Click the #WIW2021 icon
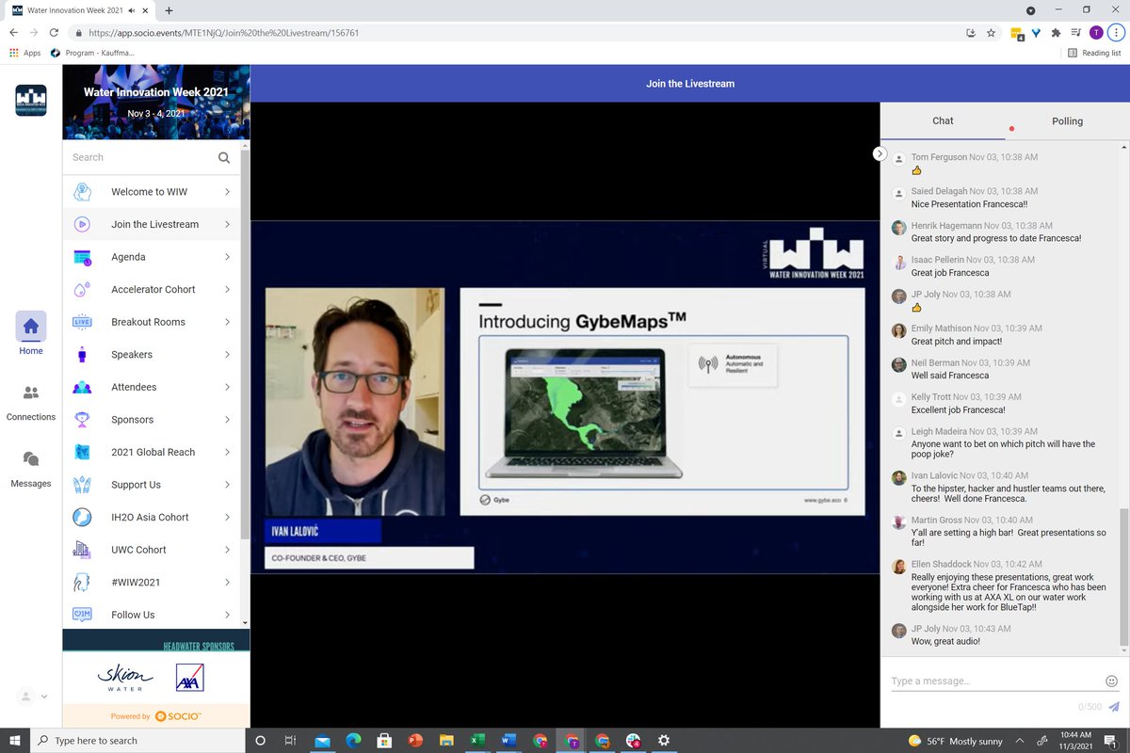1130x753 pixels. click(x=82, y=583)
